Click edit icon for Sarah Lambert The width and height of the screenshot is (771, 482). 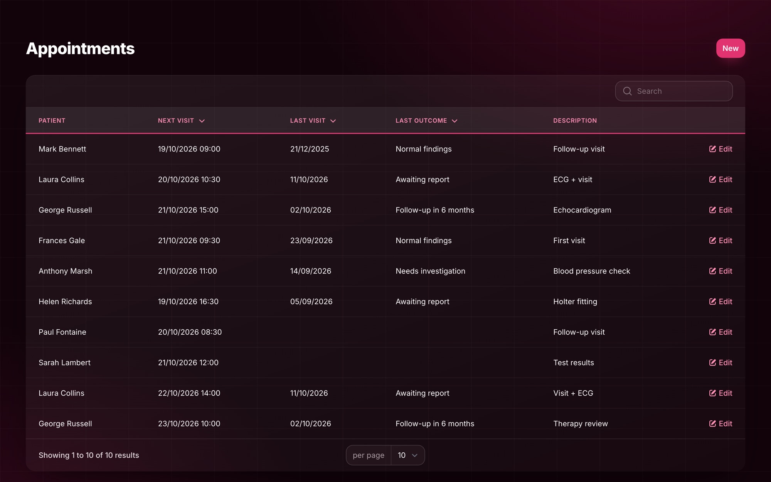712,362
